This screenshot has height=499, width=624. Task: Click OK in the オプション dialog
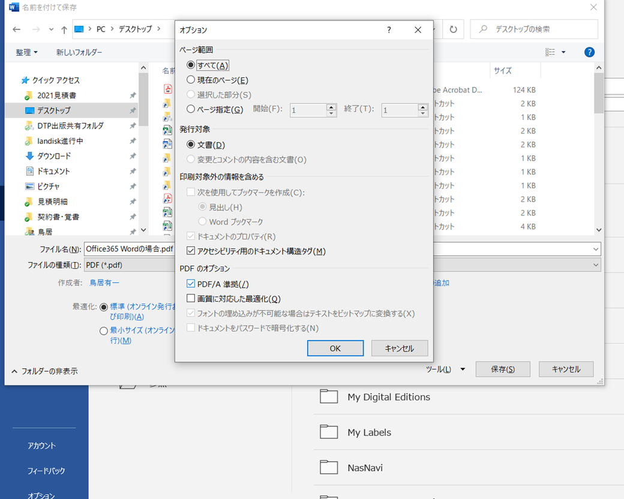[x=335, y=348]
